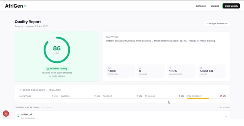Click the Click to expand hint
Viewport: 244px width, 126px height.
click(x=224, y=107)
